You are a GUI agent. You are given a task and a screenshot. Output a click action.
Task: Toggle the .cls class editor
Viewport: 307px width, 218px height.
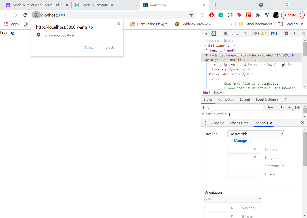280,107
